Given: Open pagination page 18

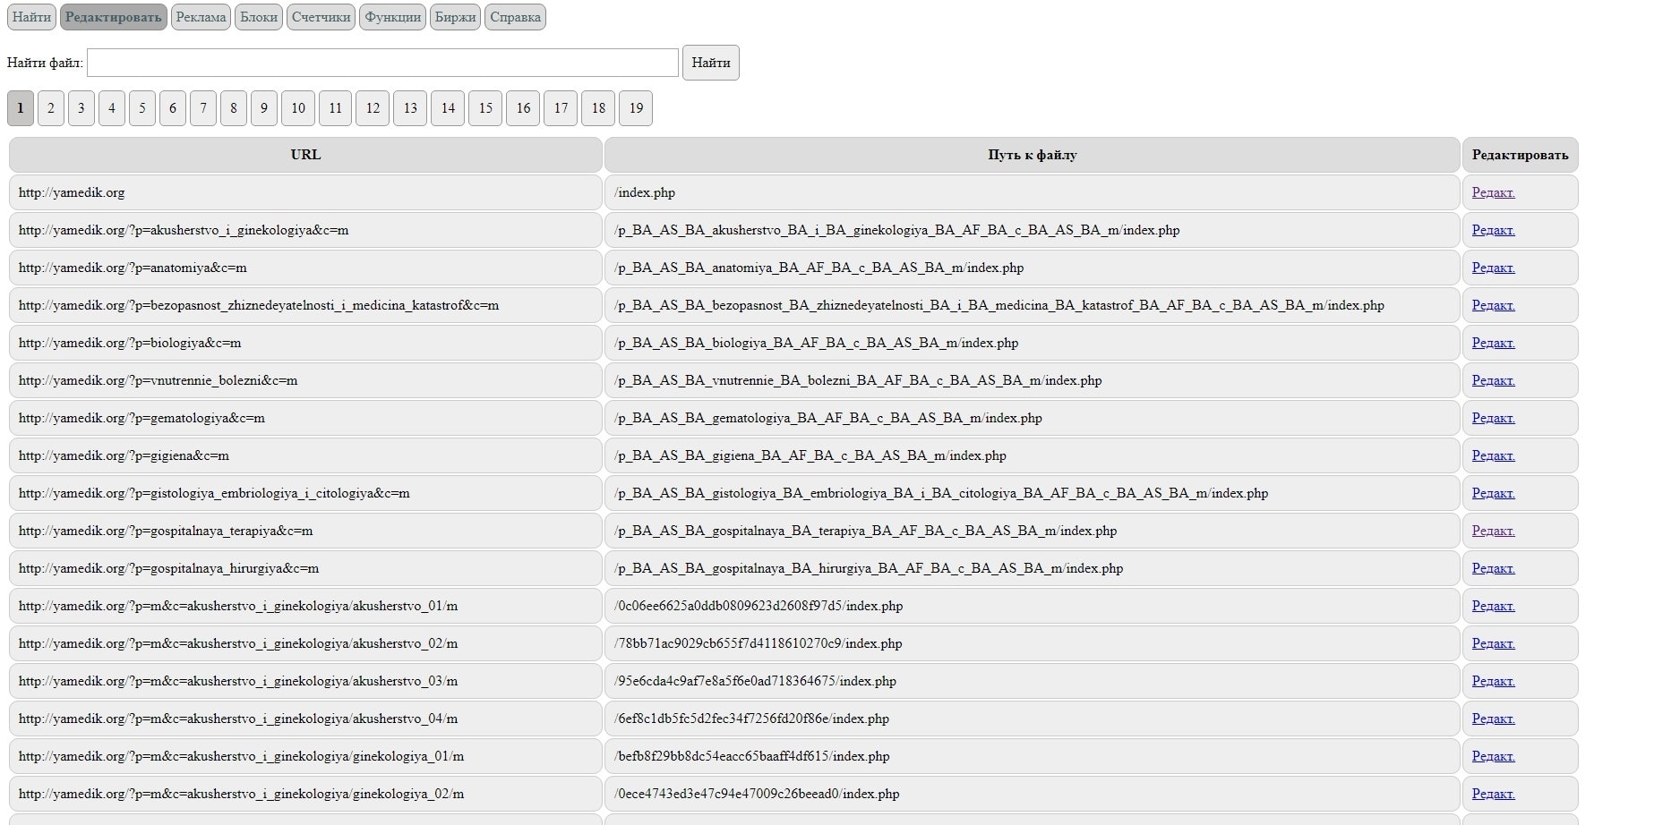Looking at the screenshot, I should coord(598,108).
